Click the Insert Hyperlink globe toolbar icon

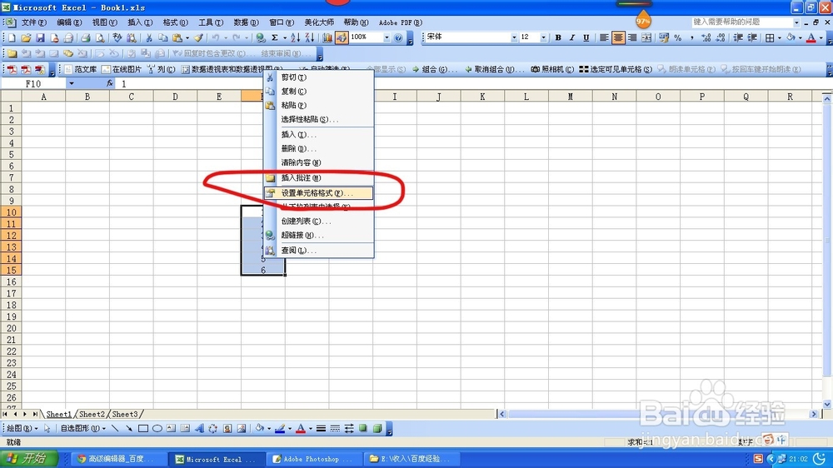tap(260, 37)
